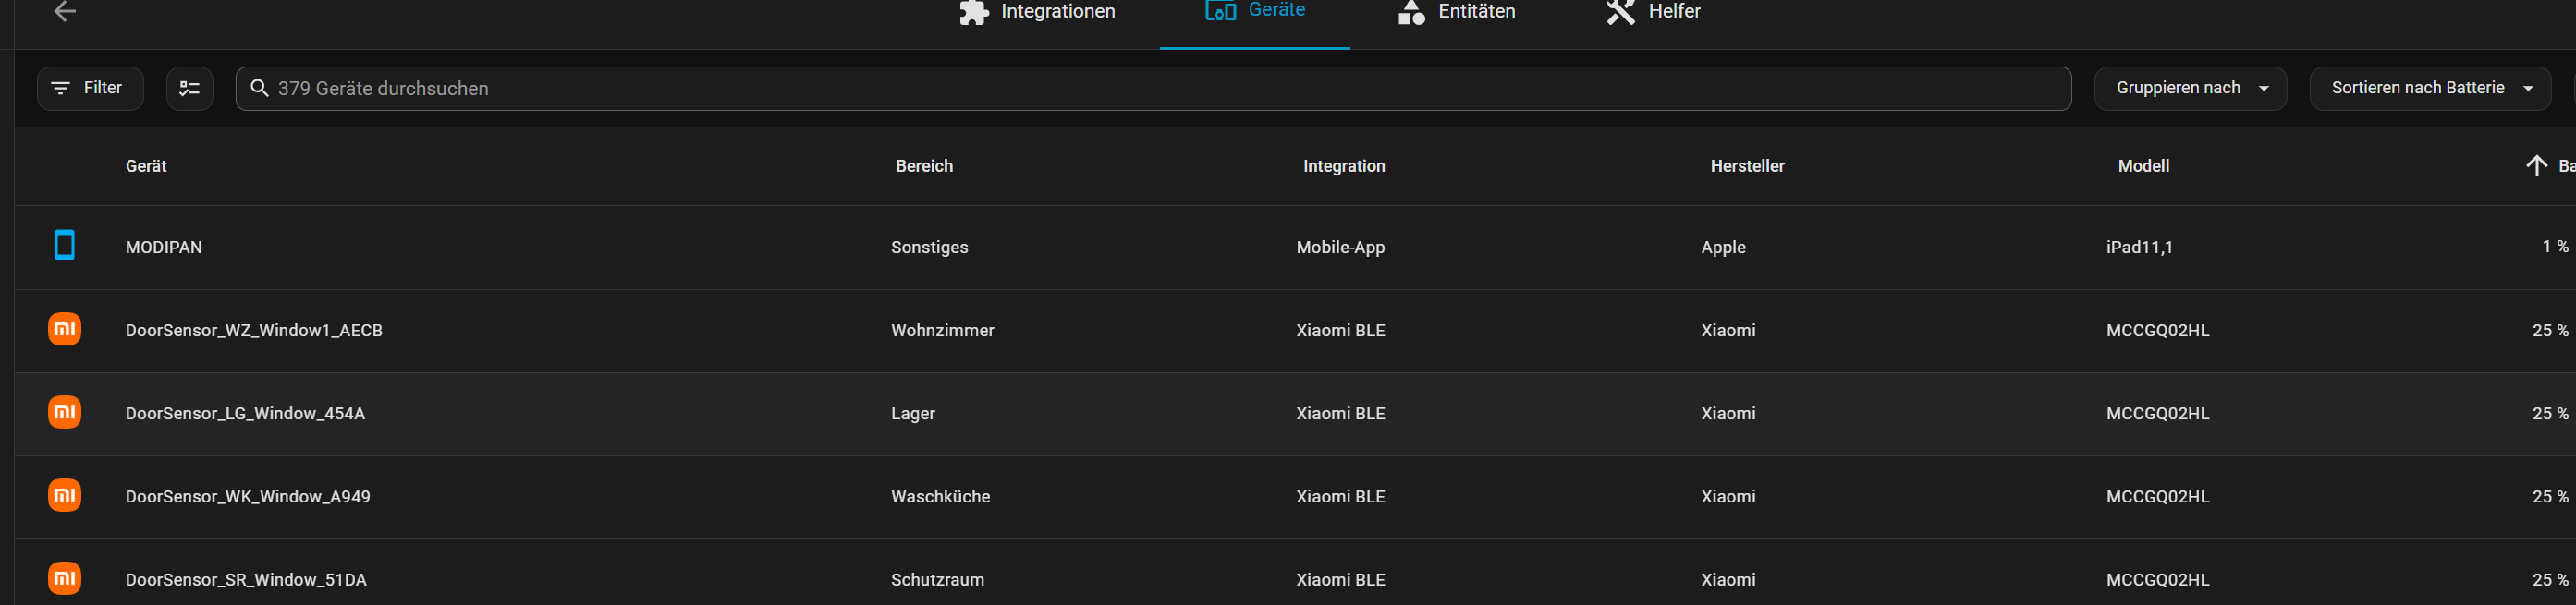Click Xiaomi icon for DoorSensor_WK_Window_A949
The height and width of the screenshot is (605, 2576).
pos(65,495)
